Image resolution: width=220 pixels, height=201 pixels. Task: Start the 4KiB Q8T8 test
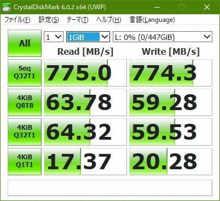[x=25, y=102]
